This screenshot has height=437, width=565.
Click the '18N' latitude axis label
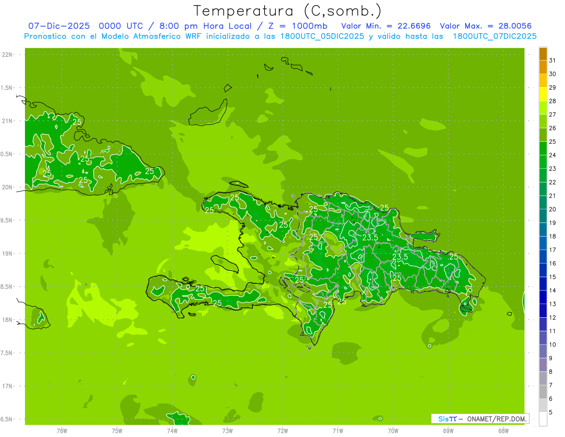pyautogui.click(x=8, y=320)
